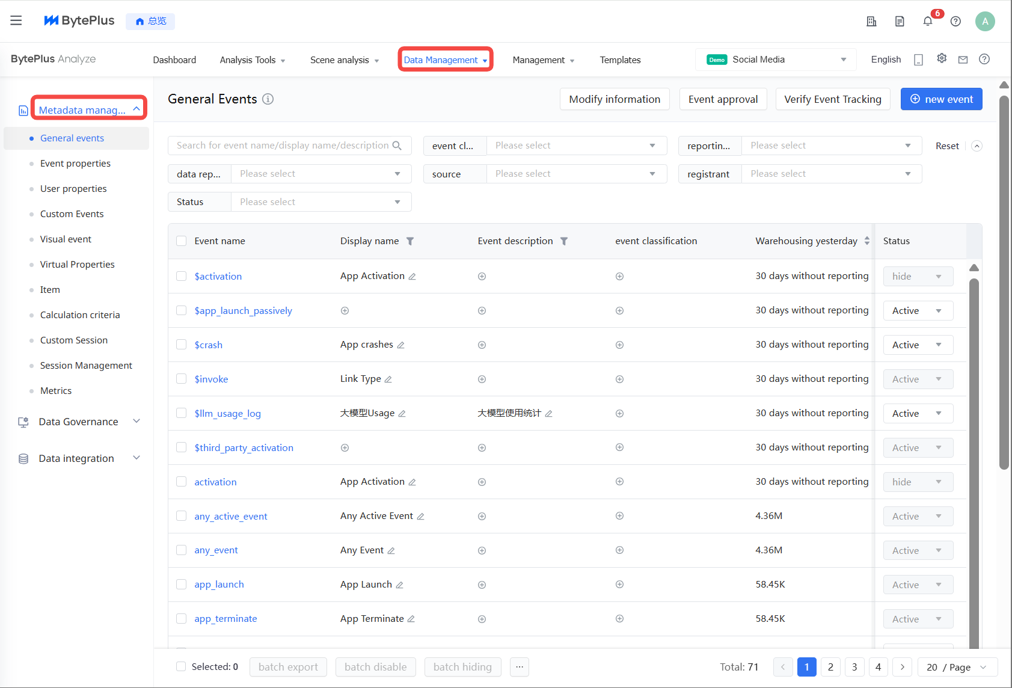Open the Analysis Tools menu
Viewport: 1012px width, 688px height.
(252, 60)
